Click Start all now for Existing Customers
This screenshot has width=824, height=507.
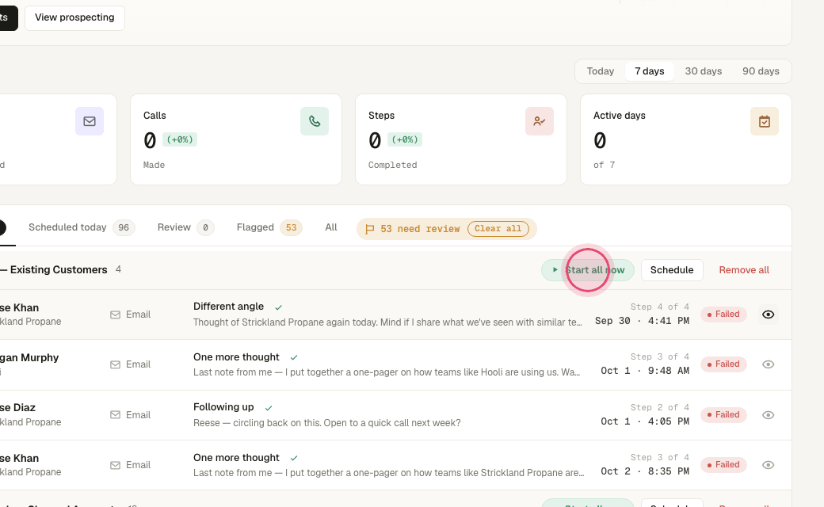(588, 270)
